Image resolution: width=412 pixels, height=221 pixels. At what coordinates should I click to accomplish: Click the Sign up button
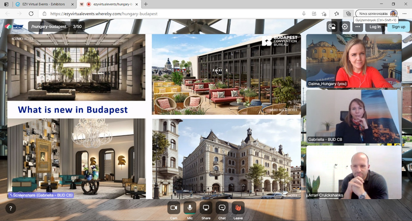(398, 27)
